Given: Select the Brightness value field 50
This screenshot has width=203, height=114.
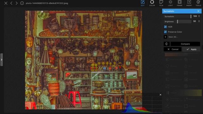Looking at the screenshot, I should tap(194, 21).
